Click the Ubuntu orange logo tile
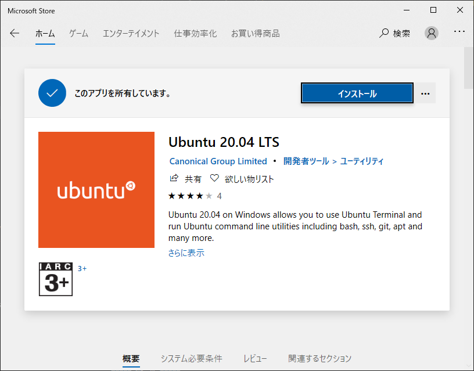Viewport: 474px width, 371px height. point(96,190)
